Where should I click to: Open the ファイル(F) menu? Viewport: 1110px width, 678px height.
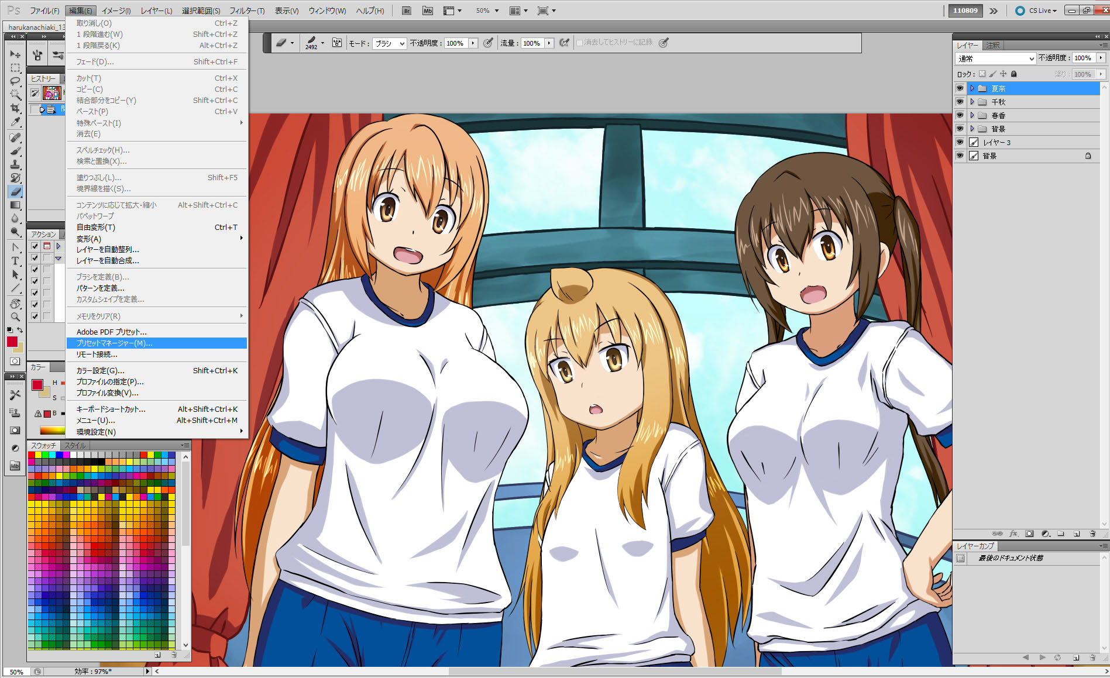point(44,11)
